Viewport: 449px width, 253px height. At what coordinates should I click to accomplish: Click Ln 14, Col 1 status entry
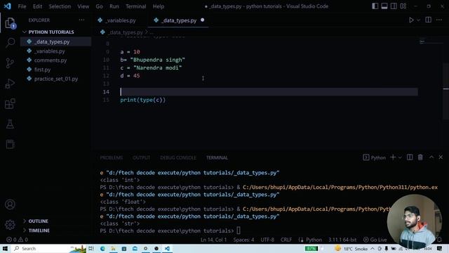[213, 240]
